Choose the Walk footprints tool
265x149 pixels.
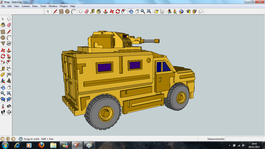coord(3,112)
